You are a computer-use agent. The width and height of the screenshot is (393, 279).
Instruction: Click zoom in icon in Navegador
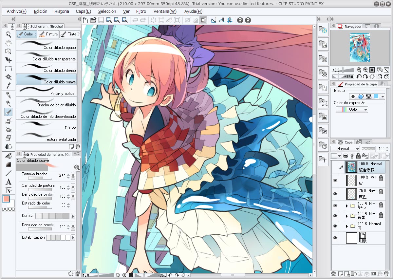(365, 70)
